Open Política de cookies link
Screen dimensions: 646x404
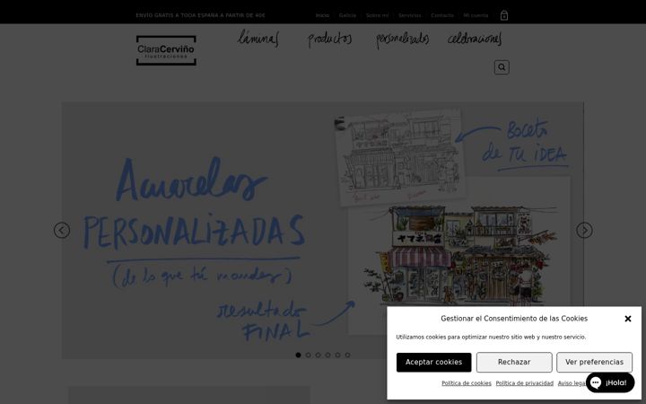point(467,383)
